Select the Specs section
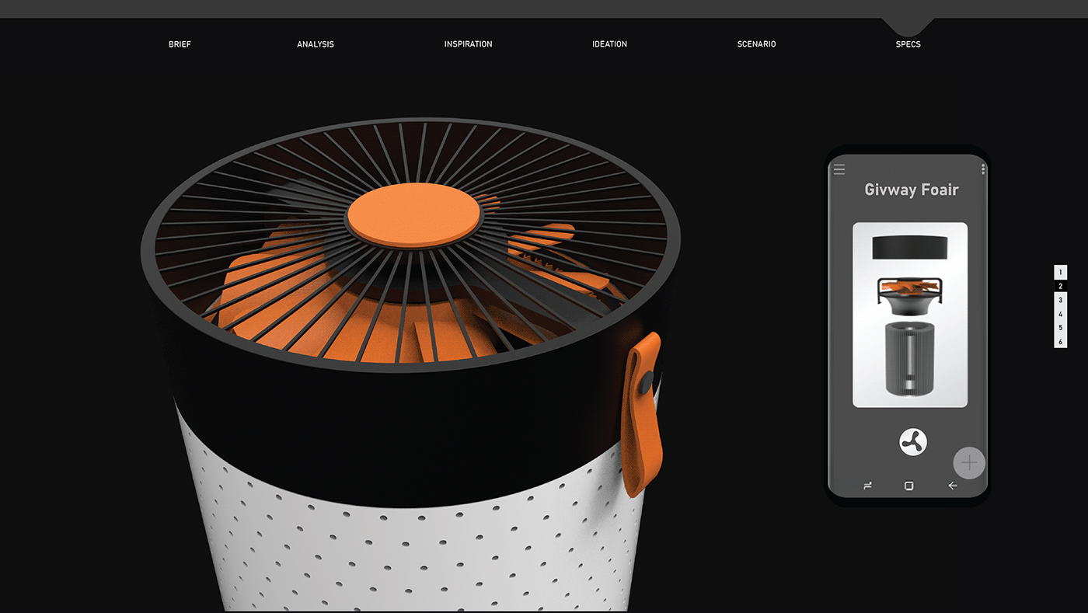This screenshot has width=1088, height=613. click(x=908, y=44)
